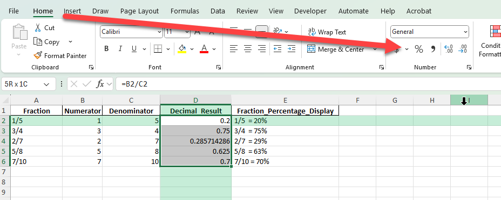Select the cell reading 7/10 = 70%
This screenshot has width=501, height=200.
(285, 161)
